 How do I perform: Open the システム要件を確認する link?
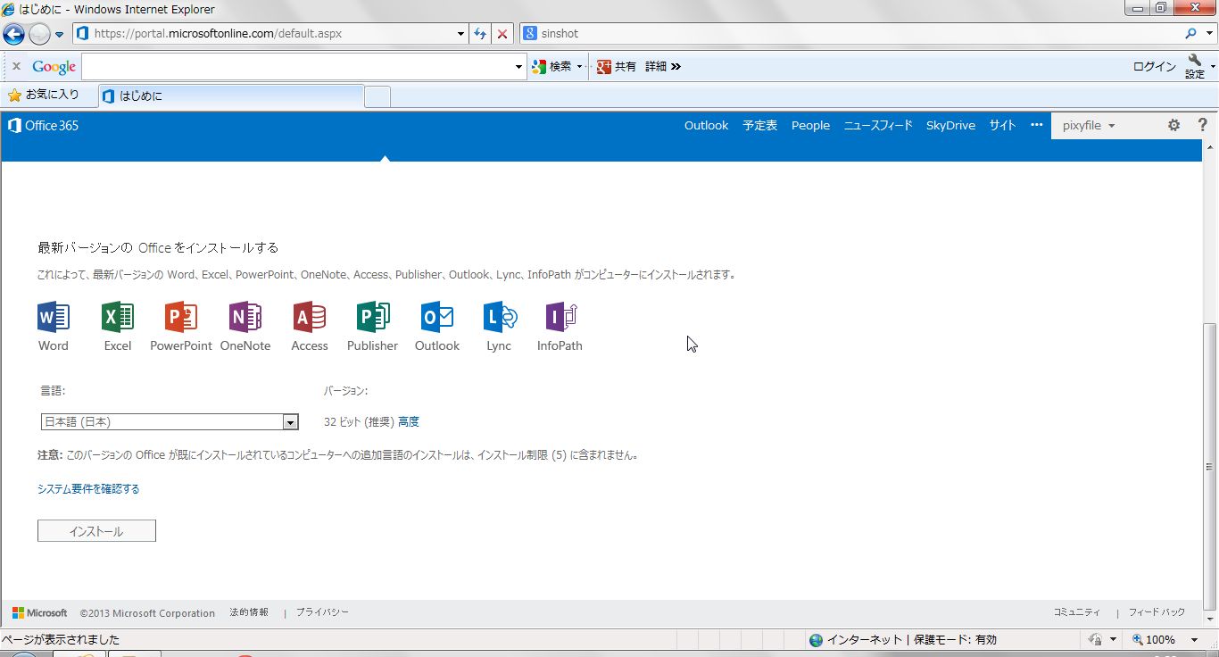click(88, 489)
